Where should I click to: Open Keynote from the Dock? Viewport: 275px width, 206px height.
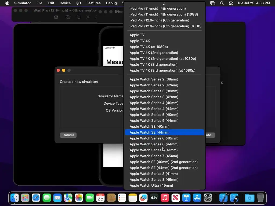pyautogui.click(x=186, y=198)
